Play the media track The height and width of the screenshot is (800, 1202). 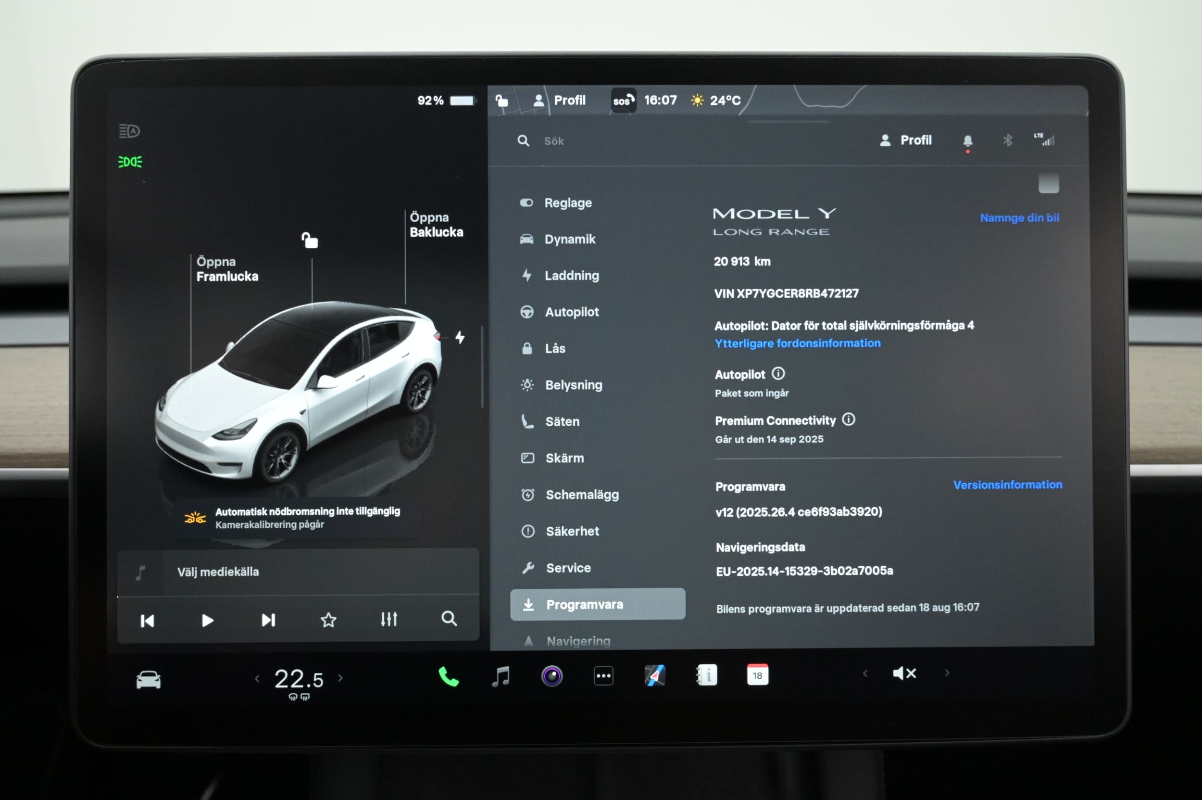pyautogui.click(x=207, y=621)
